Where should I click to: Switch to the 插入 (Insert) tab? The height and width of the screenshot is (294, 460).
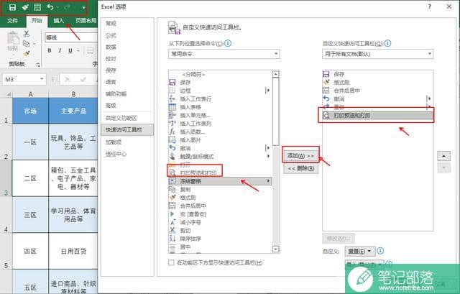coord(59,21)
